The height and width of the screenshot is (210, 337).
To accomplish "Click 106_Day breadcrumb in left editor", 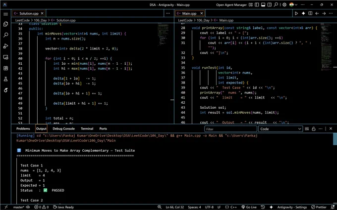I will point(40,20).
